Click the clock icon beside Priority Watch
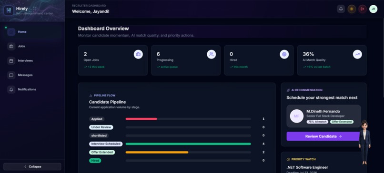 288,159
